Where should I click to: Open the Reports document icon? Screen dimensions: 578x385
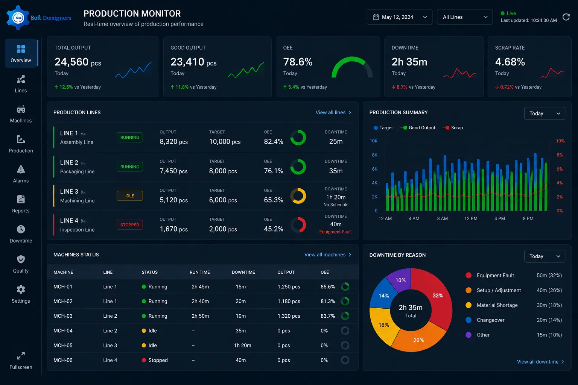tap(21, 199)
